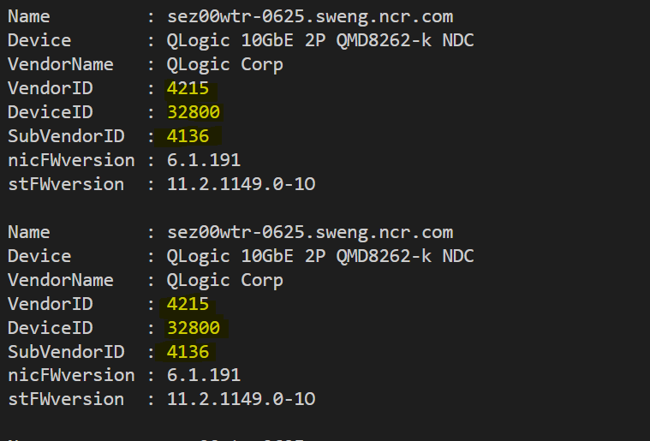
Task: Click stFWversion value 11.2.1149.0-10 in the second record
Action: click(241, 399)
